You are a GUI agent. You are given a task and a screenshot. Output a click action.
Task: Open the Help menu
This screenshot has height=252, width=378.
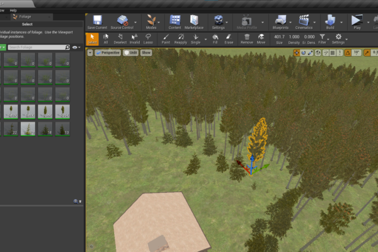click(13, 10)
